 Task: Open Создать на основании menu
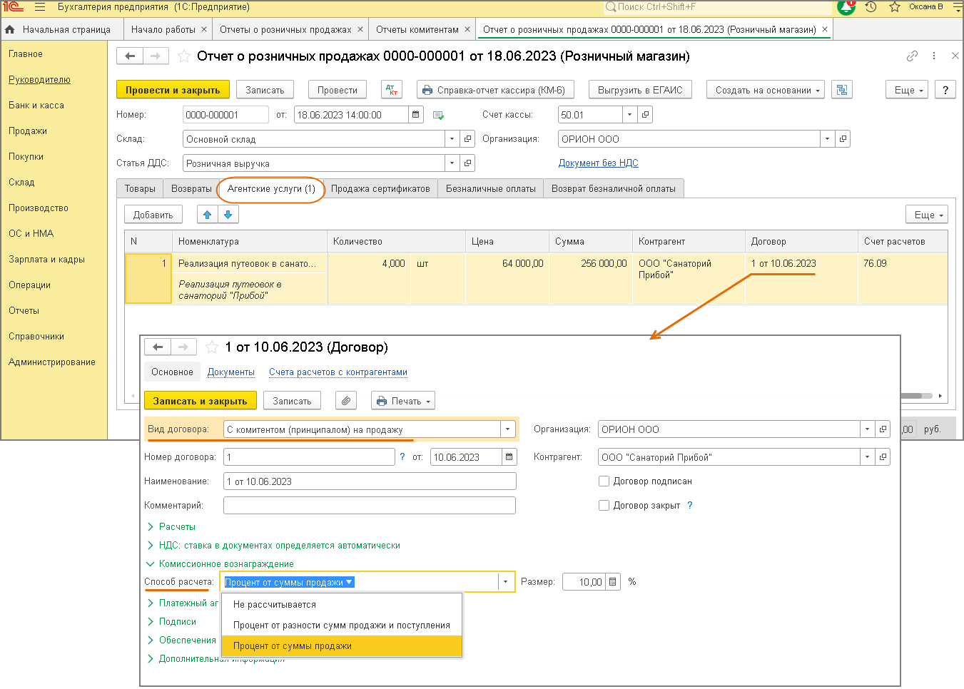pyautogui.click(x=766, y=90)
